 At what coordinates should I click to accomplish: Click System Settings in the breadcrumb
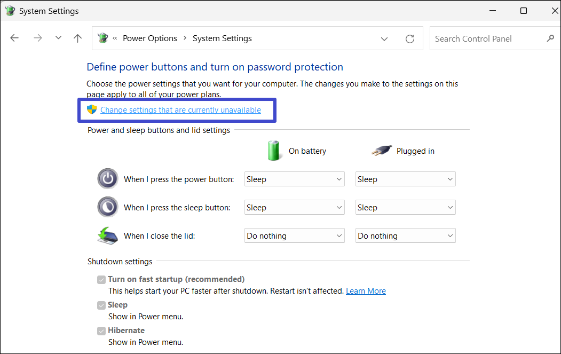click(222, 38)
